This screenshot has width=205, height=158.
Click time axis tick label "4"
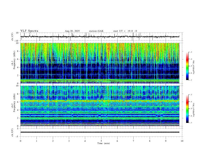pyautogui.click(x=85, y=141)
